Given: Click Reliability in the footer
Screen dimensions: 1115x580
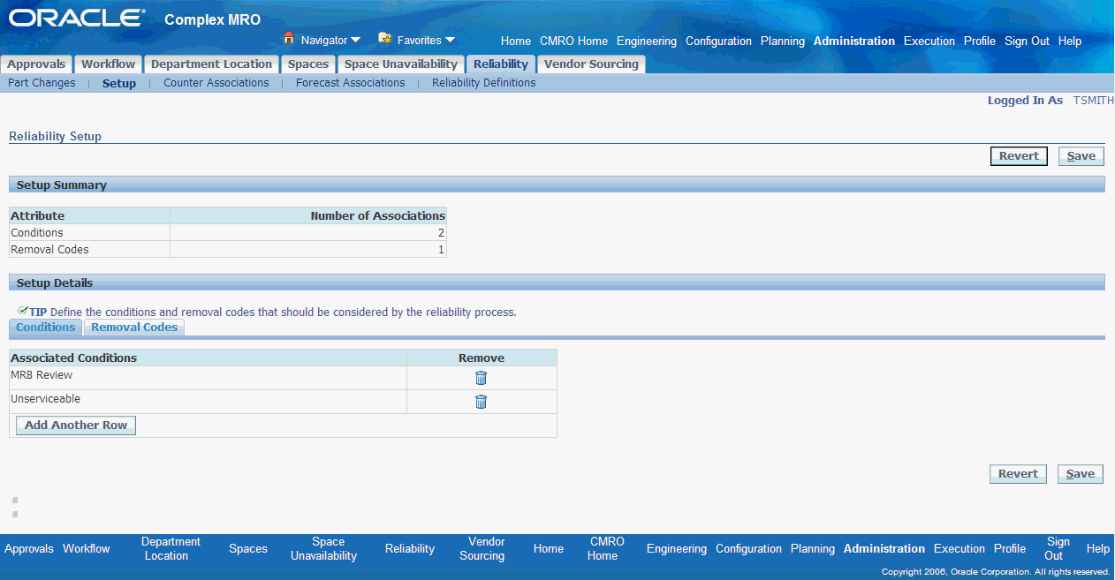Looking at the screenshot, I should tap(410, 549).
